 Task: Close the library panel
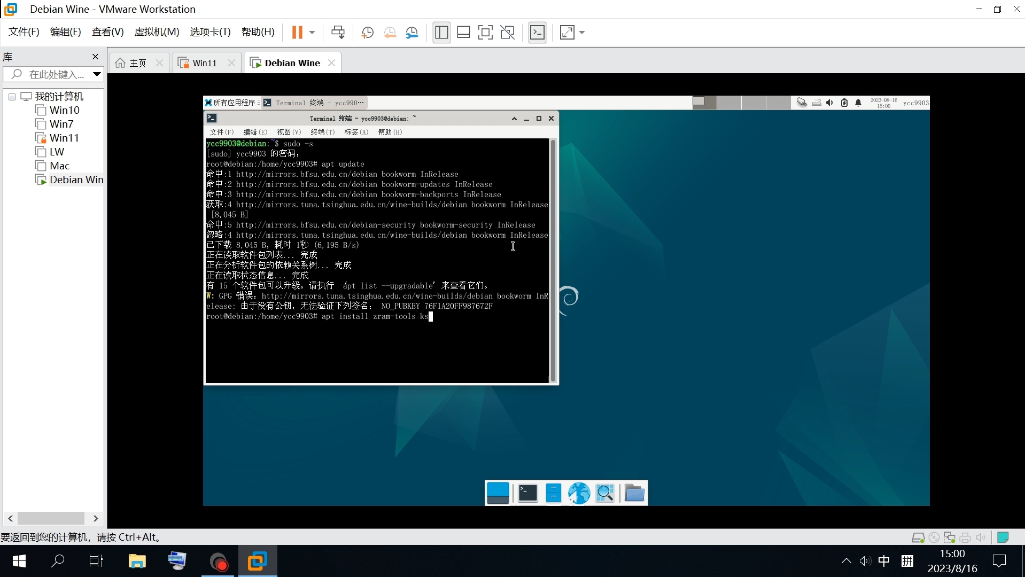pos(96,57)
